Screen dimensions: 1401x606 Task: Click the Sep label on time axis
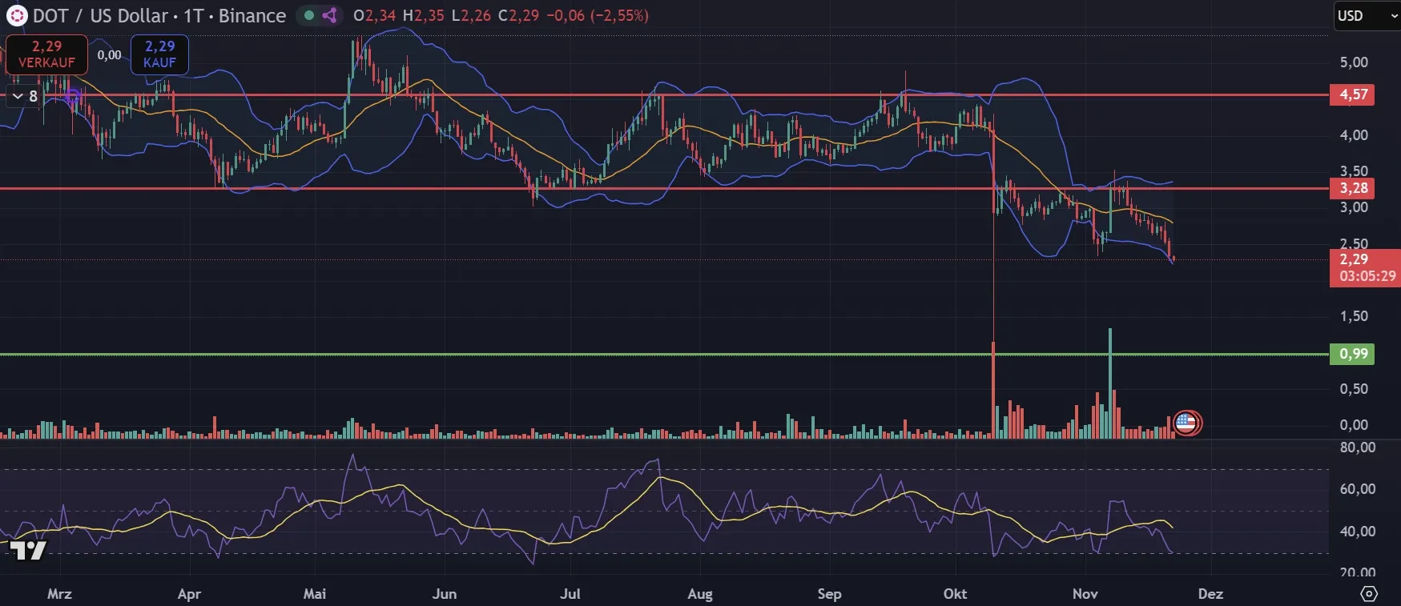click(x=829, y=593)
